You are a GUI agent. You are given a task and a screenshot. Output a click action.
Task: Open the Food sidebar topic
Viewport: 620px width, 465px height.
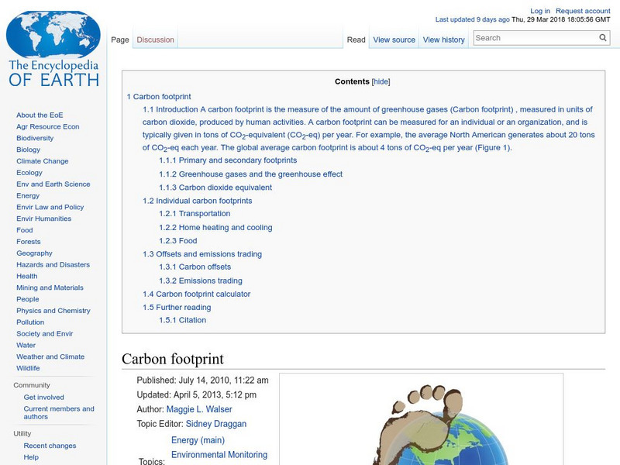(x=25, y=229)
